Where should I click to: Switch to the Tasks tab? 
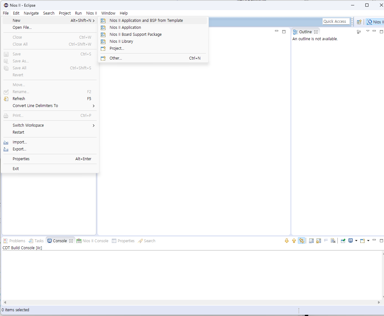[36, 241]
